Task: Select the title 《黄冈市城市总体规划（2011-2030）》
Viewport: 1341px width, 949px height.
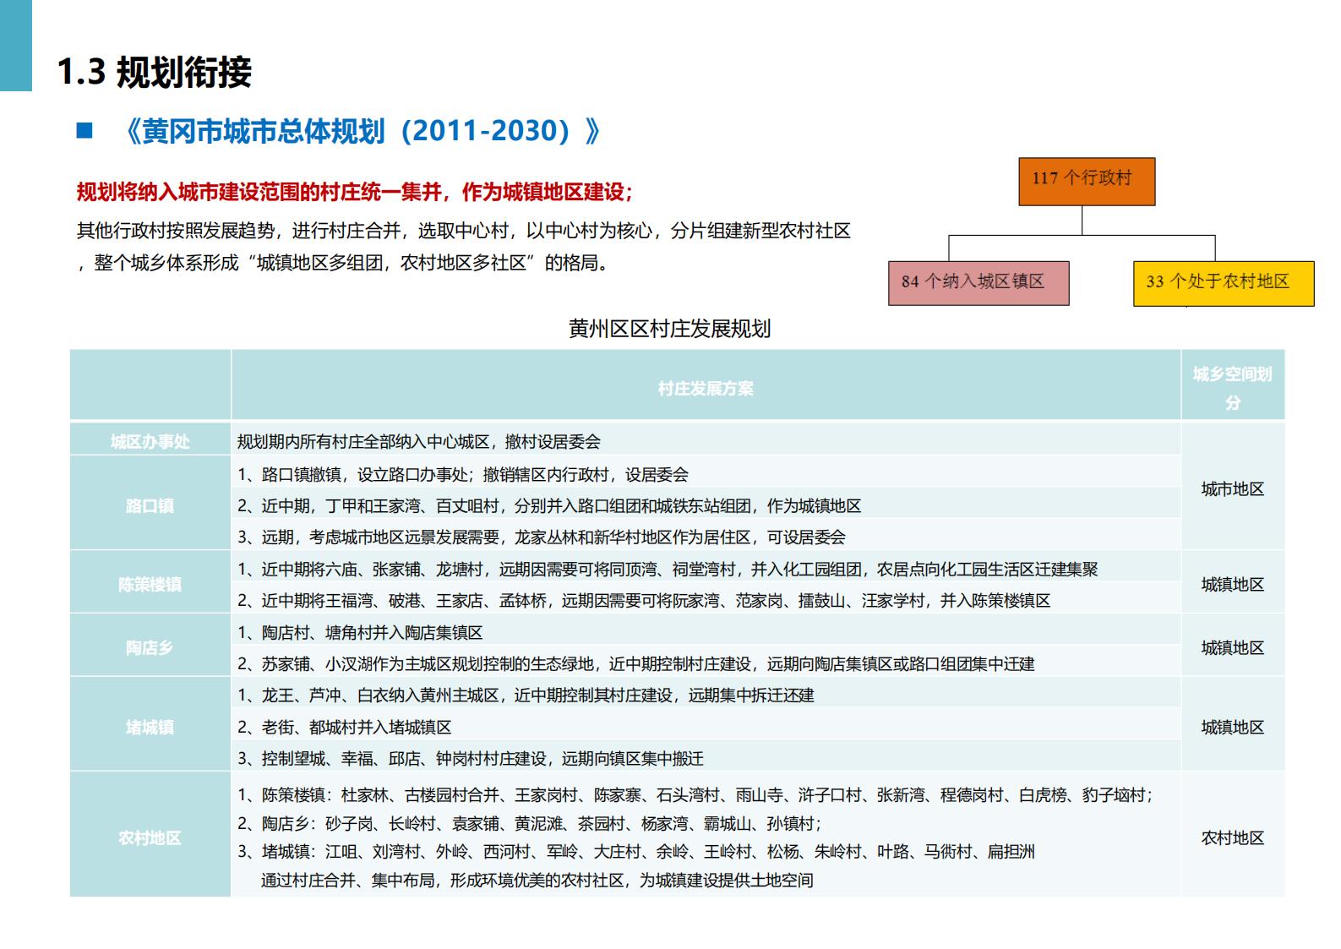Action: (363, 131)
